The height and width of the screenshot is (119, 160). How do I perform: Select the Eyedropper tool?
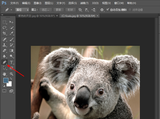[x=11, y=33]
